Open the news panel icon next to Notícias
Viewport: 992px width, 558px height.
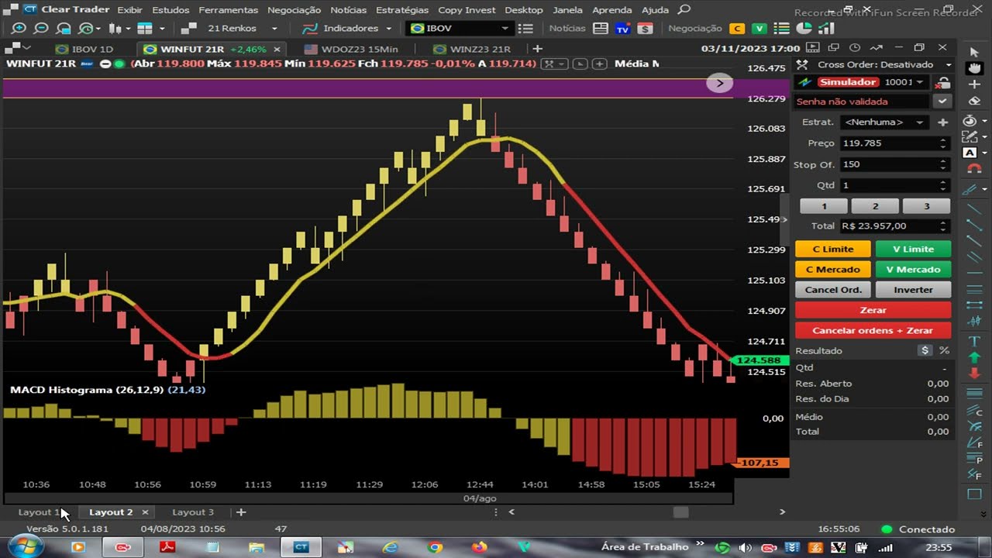coord(601,28)
